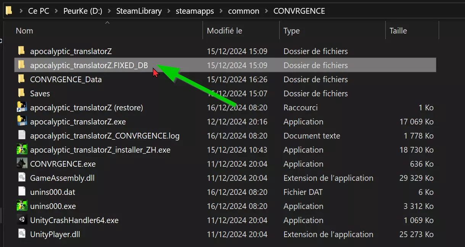Expand the chevron after common
This screenshot has height=247, width=465.
[267, 11]
